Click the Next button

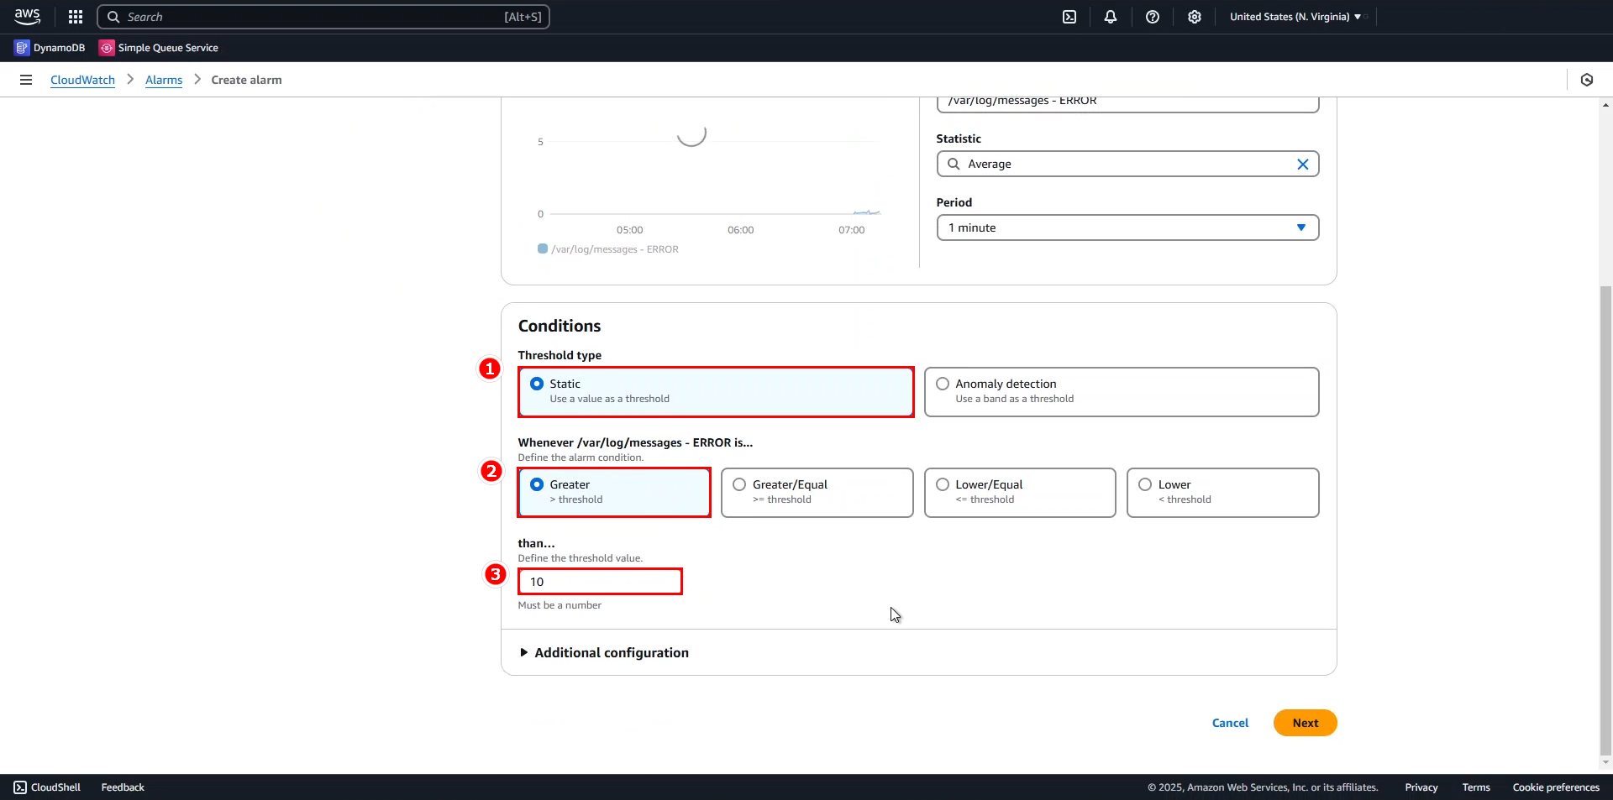pos(1305,723)
